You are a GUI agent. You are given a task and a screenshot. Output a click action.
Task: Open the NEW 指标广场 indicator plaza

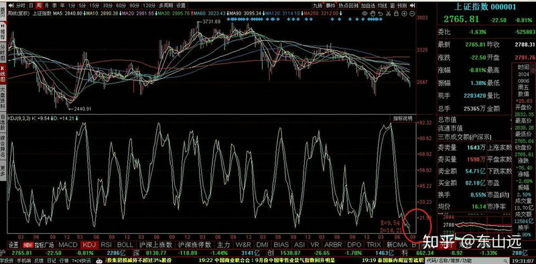pyautogui.click(x=38, y=245)
